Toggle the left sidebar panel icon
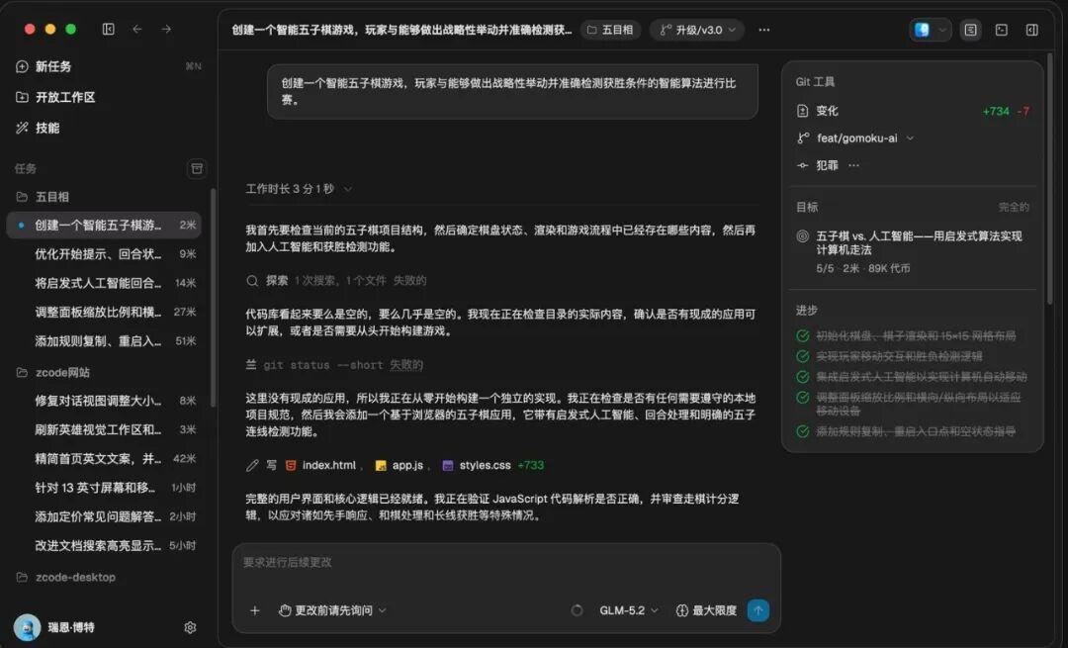This screenshot has height=648, width=1068. pos(109,29)
